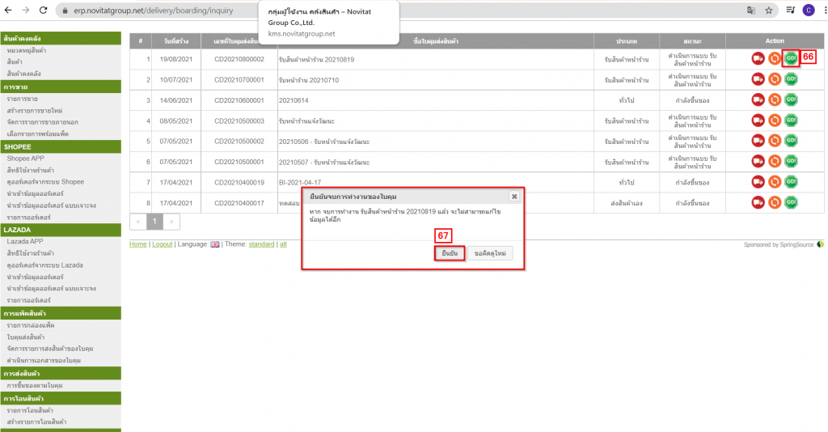Open Lazada APP menu item
The width and height of the screenshot is (828, 432).
[x=26, y=242]
